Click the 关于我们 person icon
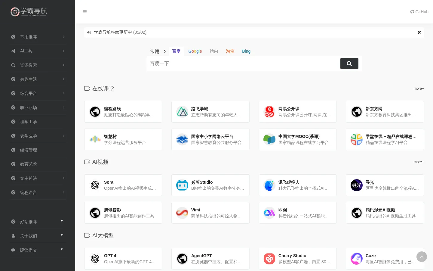433x271 pixels. [13, 236]
